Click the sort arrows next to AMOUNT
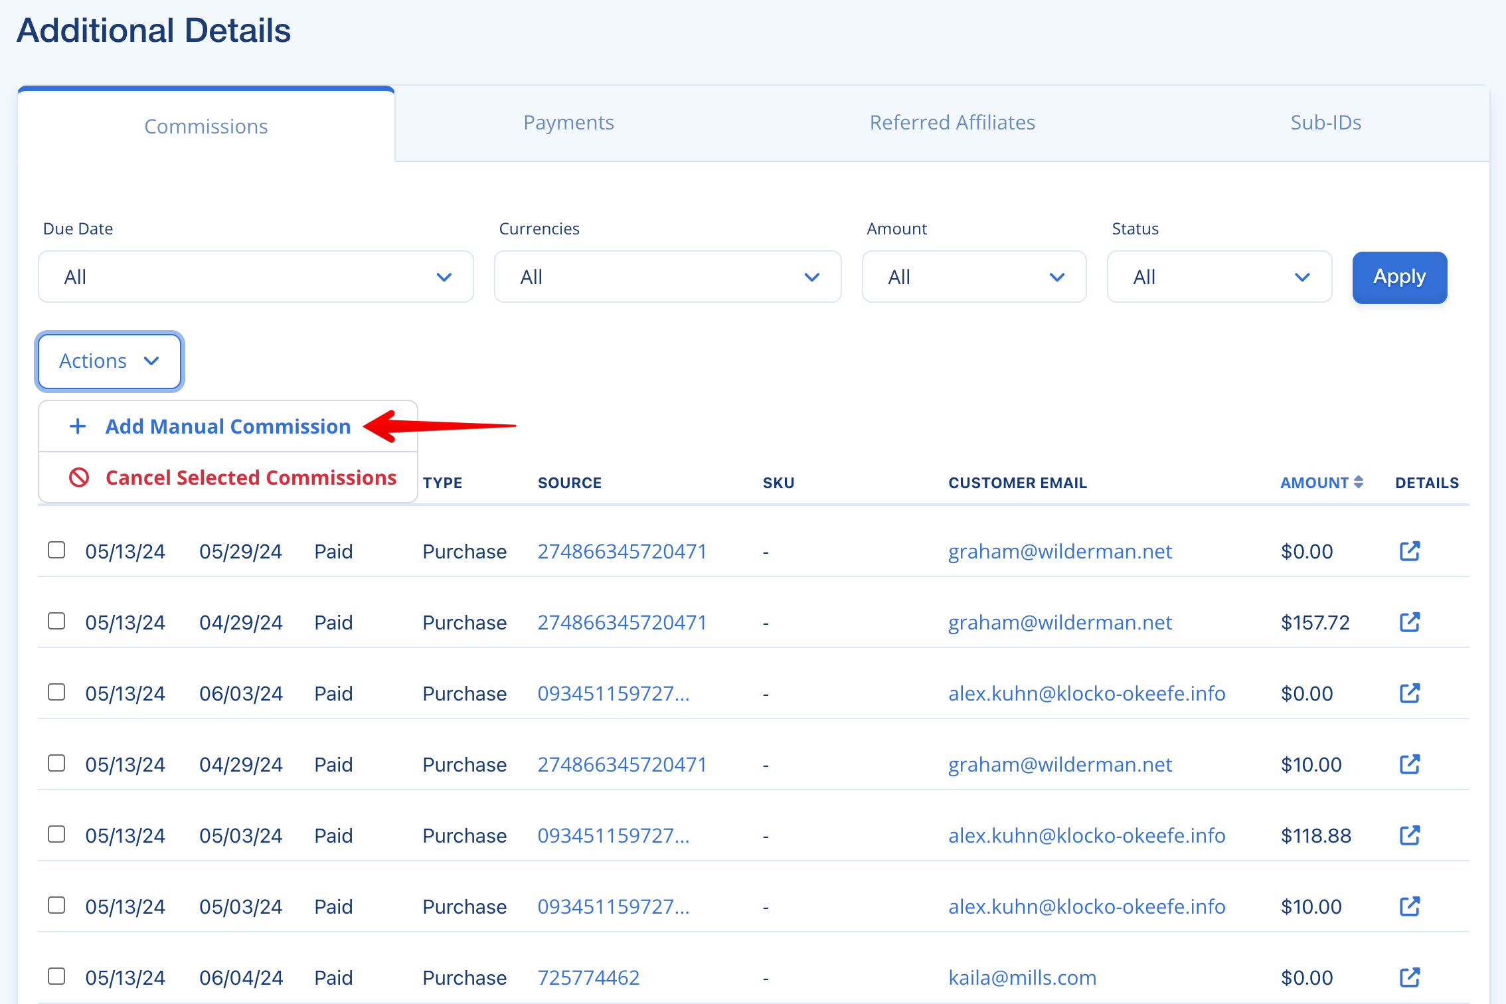The image size is (1506, 1004). pos(1359,482)
